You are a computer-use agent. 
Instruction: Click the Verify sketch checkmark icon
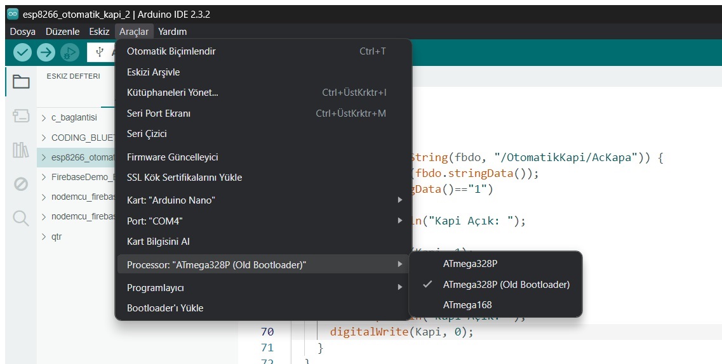[x=22, y=52]
